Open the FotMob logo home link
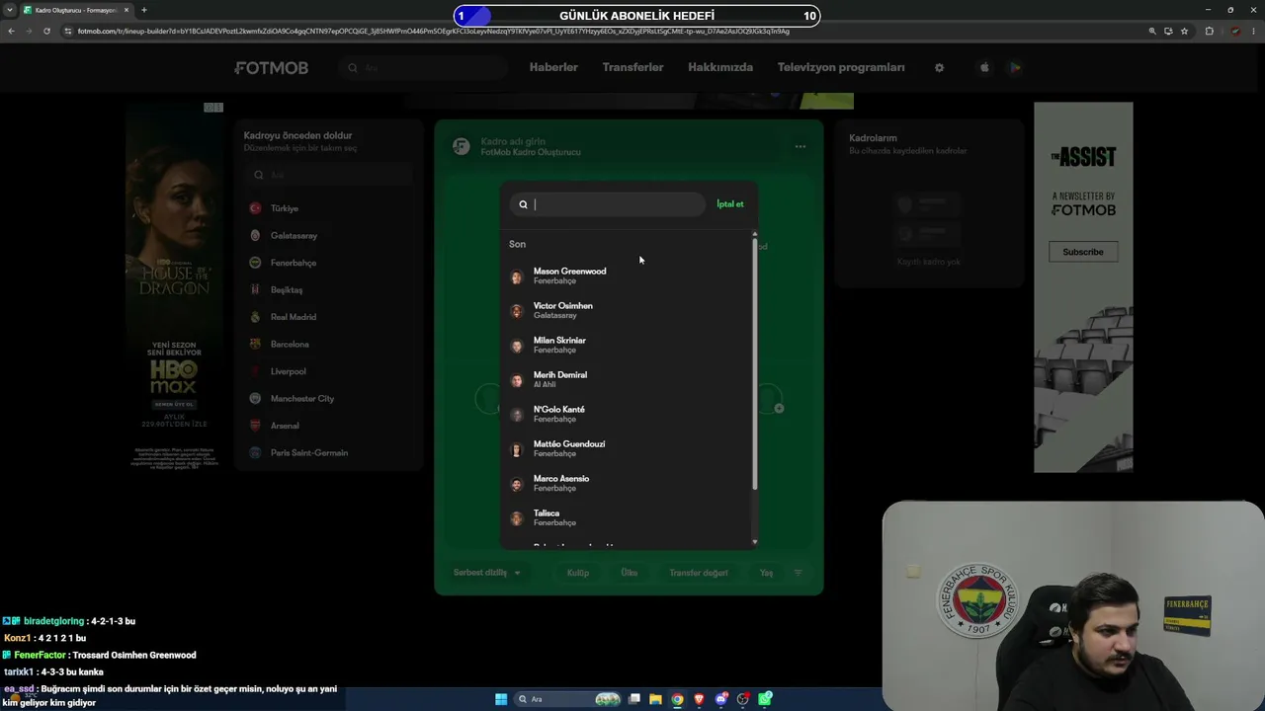Screen dimensions: 1265x711 tap(272, 68)
